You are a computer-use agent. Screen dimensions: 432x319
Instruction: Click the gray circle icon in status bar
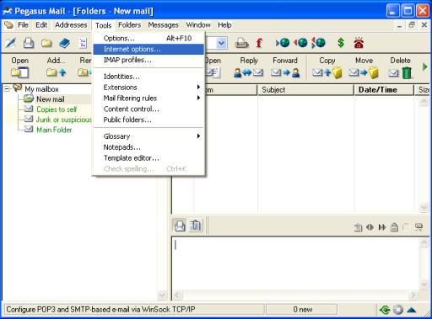pyautogui.click(x=398, y=310)
